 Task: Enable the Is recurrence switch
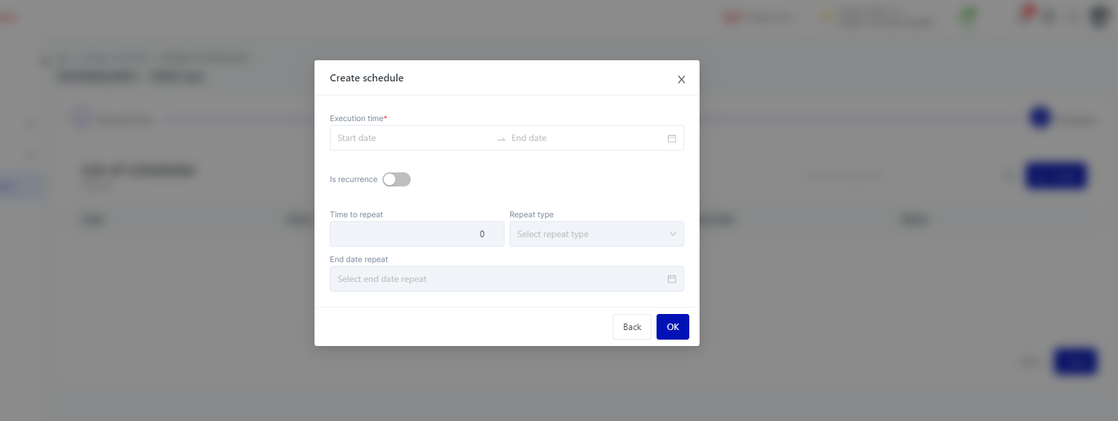(x=397, y=179)
